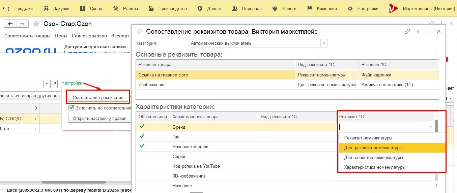This screenshot has height=193, width=457.
Task: Go forward with the right arrow button
Action: (22, 24)
